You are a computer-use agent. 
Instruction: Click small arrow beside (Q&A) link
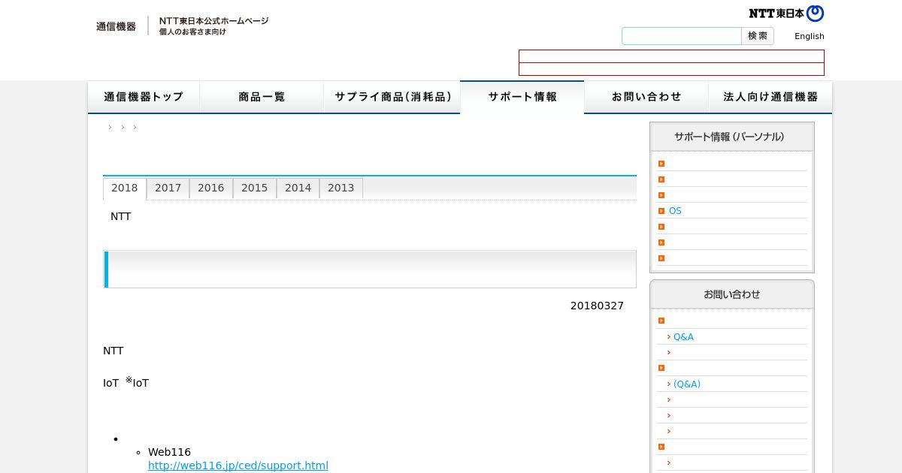(669, 384)
